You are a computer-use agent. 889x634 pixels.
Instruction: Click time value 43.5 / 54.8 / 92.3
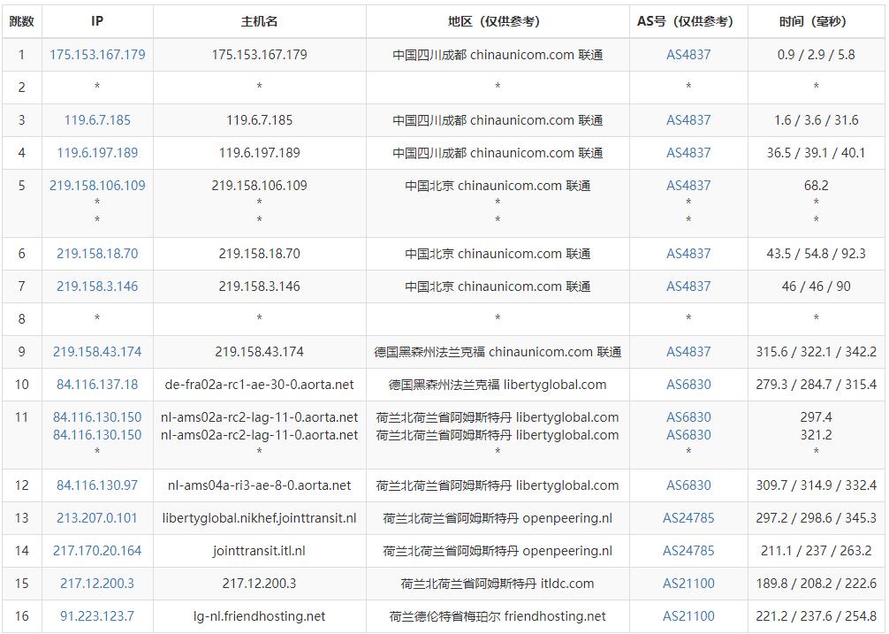click(x=816, y=254)
